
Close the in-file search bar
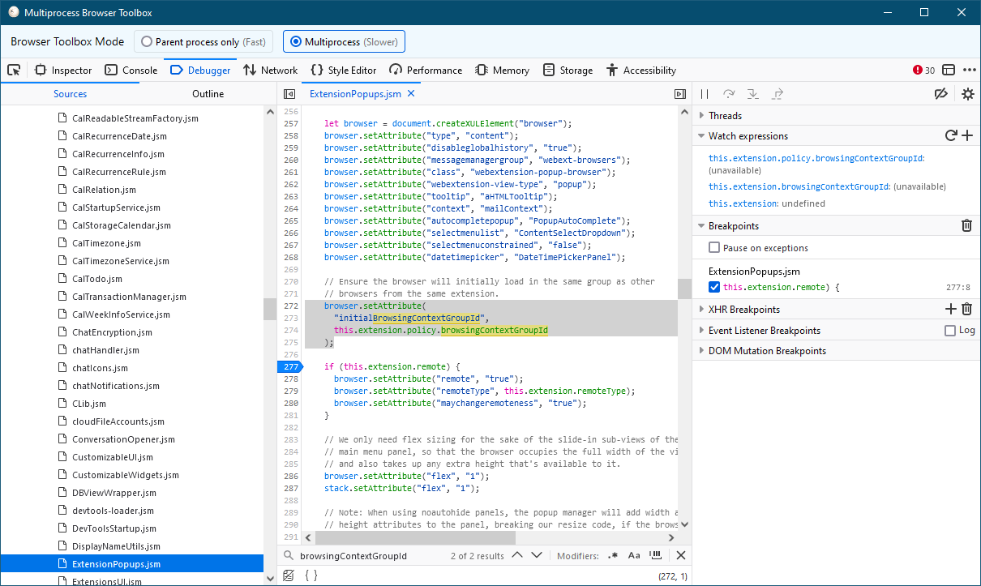pyautogui.click(x=681, y=555)
